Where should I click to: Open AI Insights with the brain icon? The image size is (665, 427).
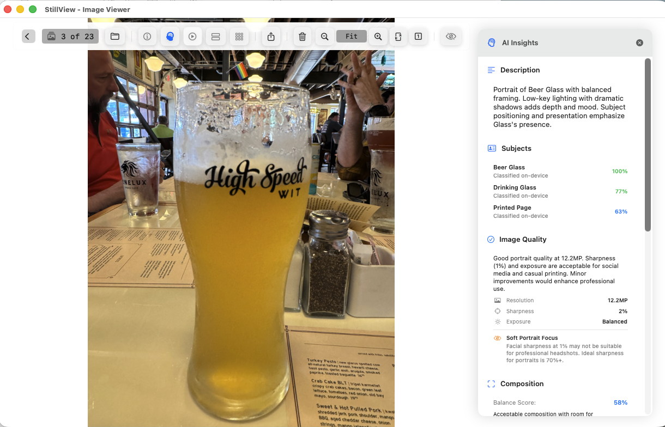170,36
